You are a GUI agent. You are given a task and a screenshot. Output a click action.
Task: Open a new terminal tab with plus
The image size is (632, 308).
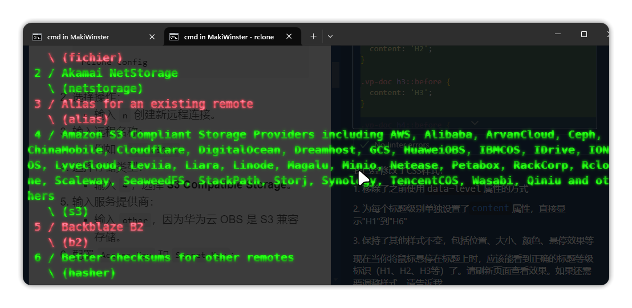[313, 36]
